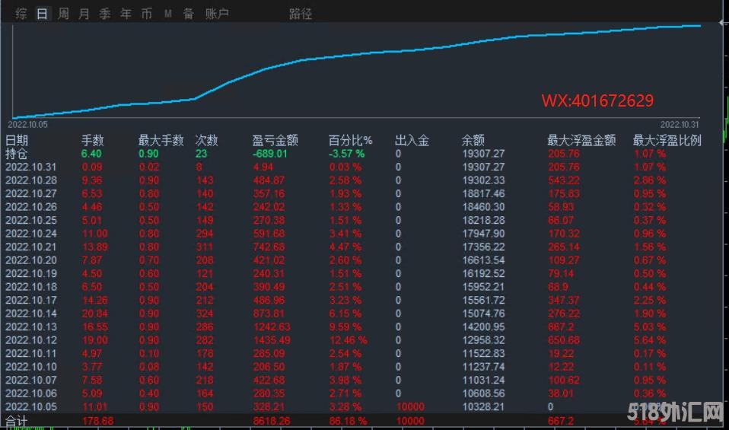Click the M tab icon

click(x=167, y=14)
